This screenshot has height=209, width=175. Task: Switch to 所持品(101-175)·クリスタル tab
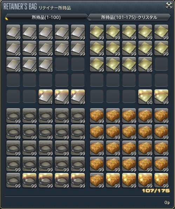(x=129, y=17)
